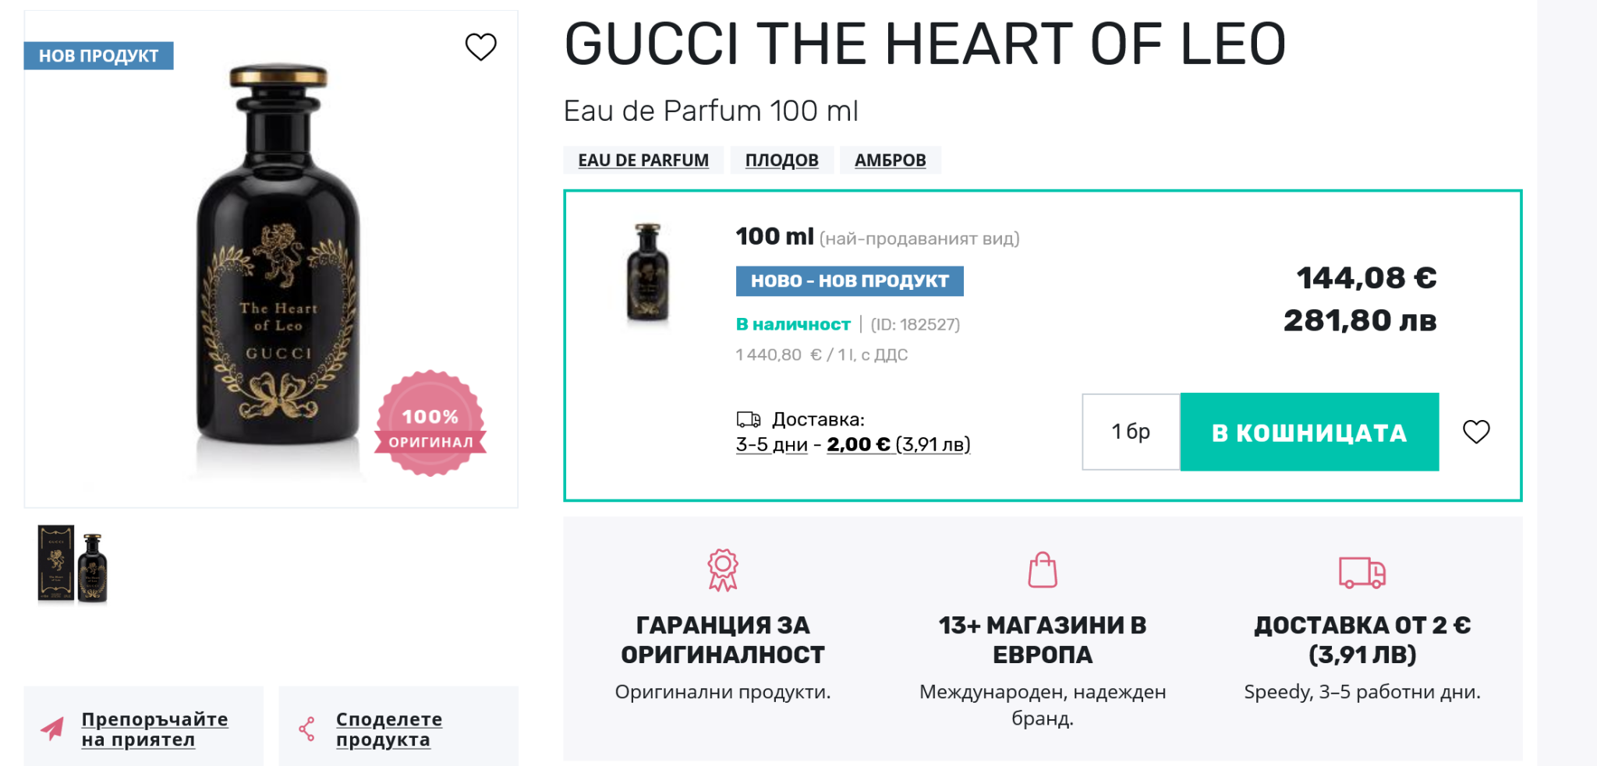1597x766 pixels.
Task: Open the Споделете продукта link
Action: point(388,729)
